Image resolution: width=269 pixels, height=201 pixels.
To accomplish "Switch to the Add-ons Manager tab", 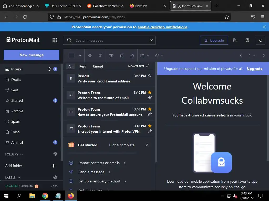I will (21, 6).
